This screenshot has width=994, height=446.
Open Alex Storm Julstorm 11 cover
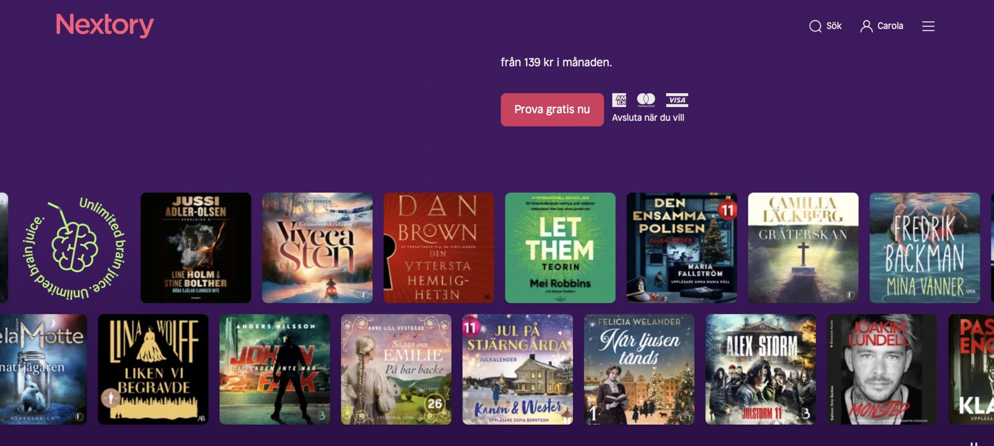[761, 369]
